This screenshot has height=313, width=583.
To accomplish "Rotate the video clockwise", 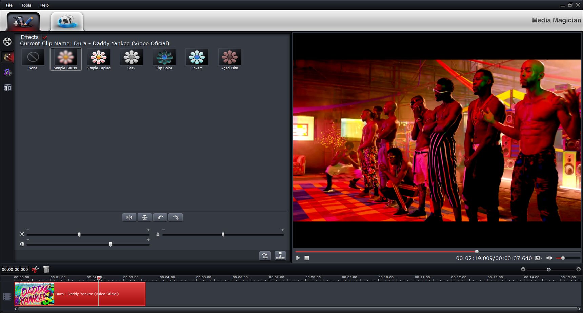I will (x=176, y=217).
